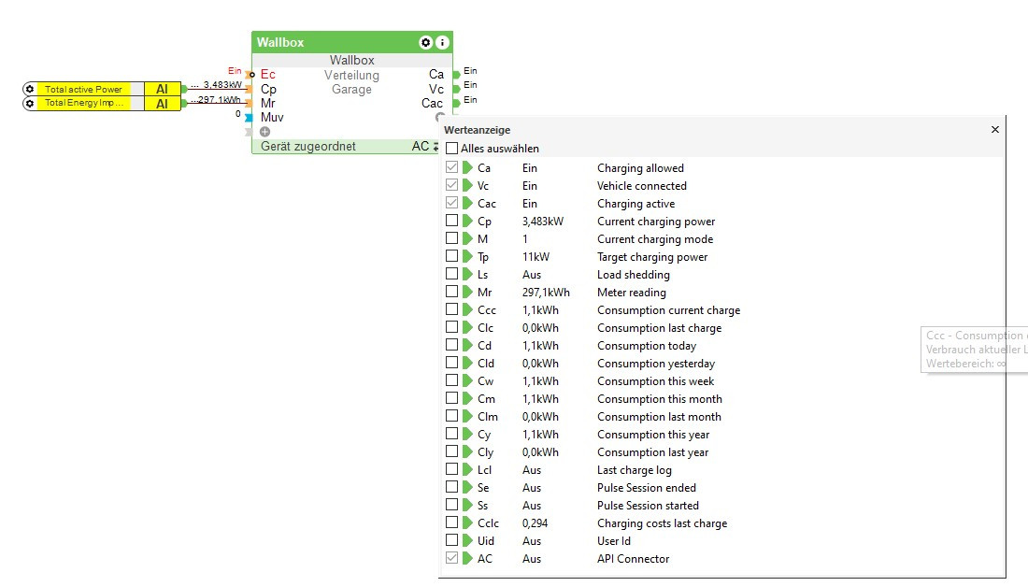
Task: Click the Ec input on Wallbox block
Action: click(267, 74)
